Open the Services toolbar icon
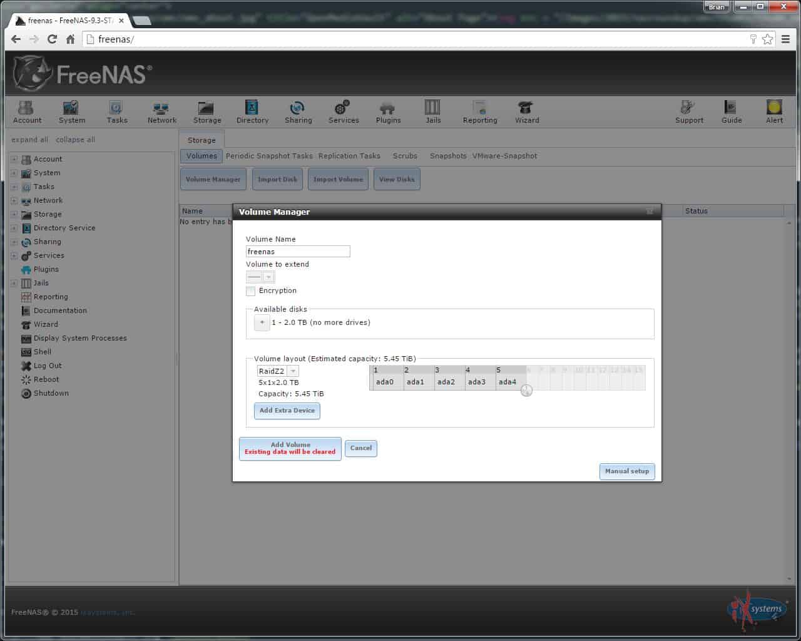Image resolution: width=801 pixels, height=641 pixels. pyautogui.click(x=344, y=112)
